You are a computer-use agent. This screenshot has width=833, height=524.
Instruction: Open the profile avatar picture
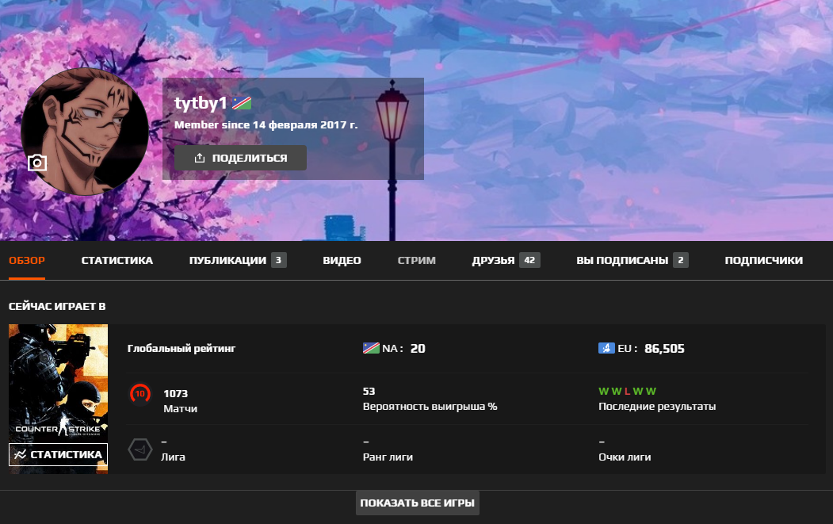85,132
